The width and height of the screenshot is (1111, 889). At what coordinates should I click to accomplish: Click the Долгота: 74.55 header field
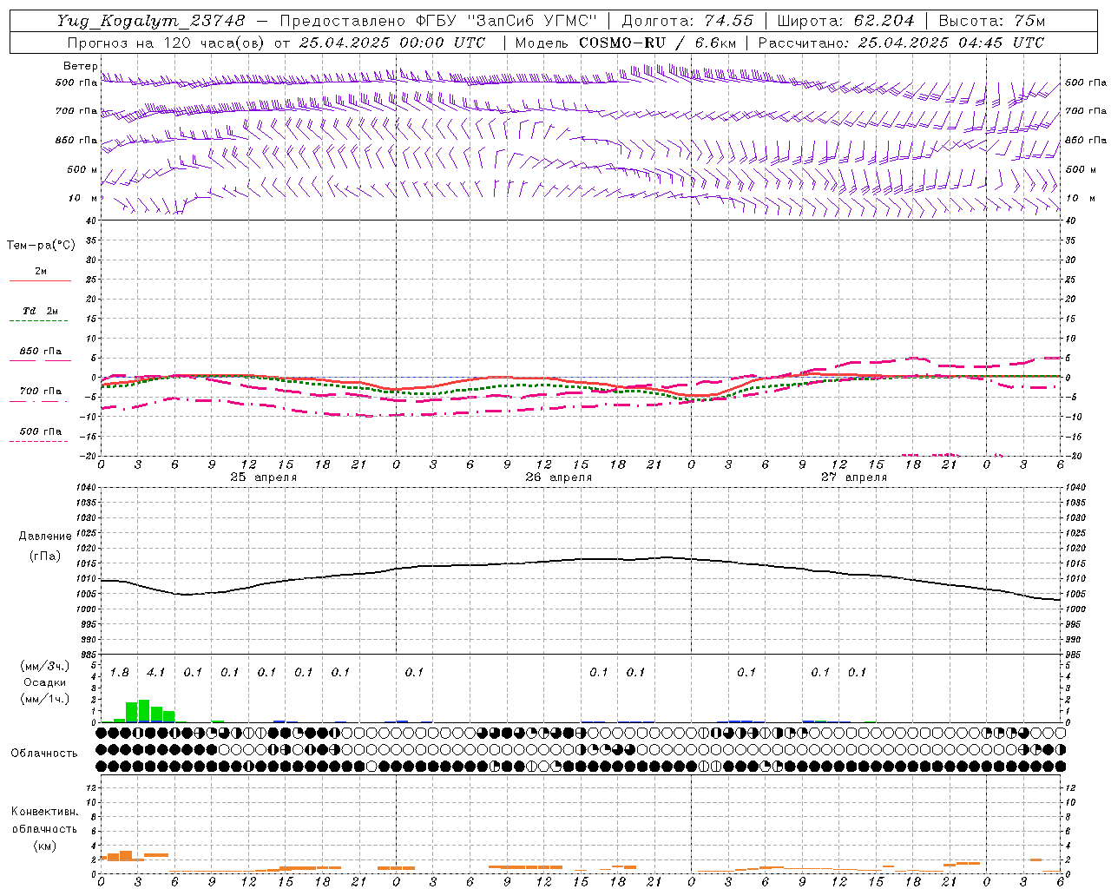point(687,20)
